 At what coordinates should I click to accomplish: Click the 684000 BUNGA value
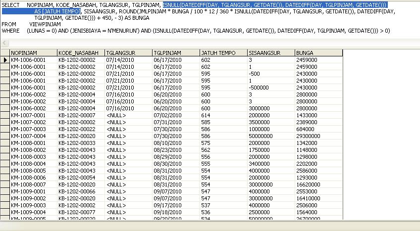319,129
